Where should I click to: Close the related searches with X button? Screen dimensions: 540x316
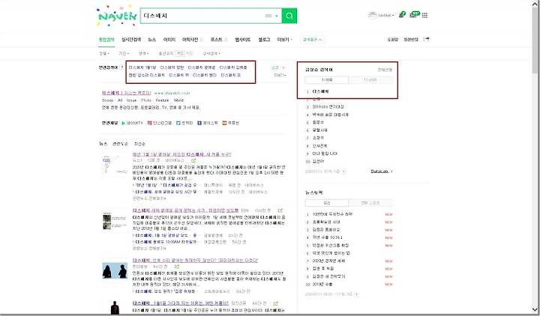pyautogui.click(x=283, y=67)
